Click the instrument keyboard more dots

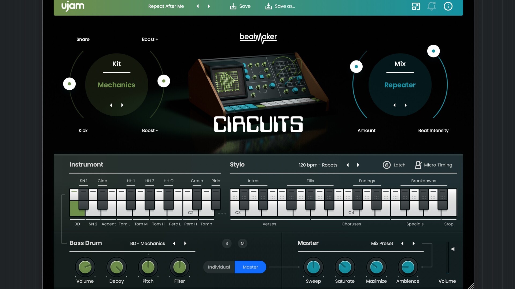(222, 214)
